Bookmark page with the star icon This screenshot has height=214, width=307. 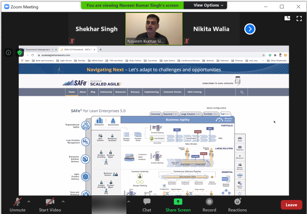(263, 55)
